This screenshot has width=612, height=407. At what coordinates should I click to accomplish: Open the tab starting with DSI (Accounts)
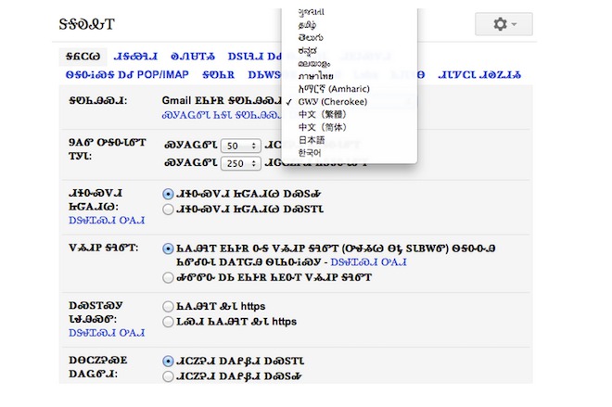pyautogui.click(x=254, y=57)
